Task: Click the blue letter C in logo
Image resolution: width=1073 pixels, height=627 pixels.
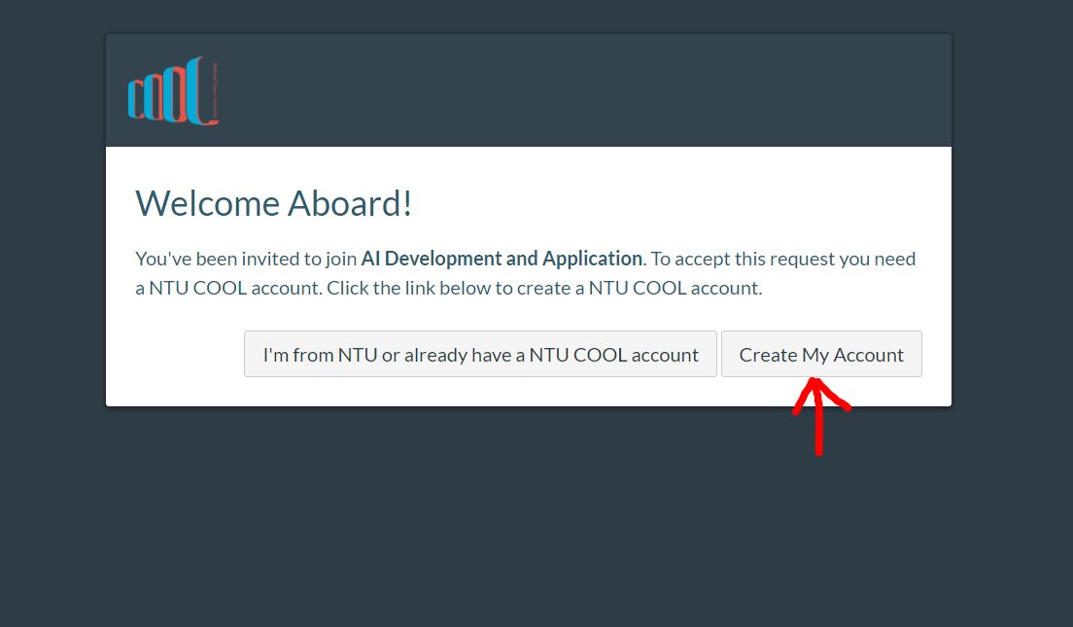Action: (x=135, y=98)
